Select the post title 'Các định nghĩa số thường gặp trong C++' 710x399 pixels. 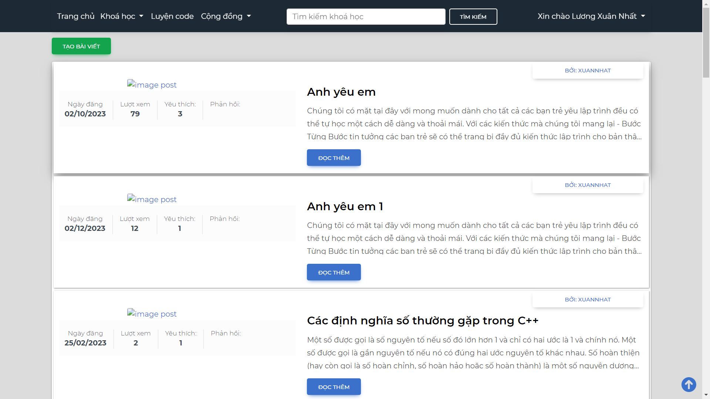[423, 321]
